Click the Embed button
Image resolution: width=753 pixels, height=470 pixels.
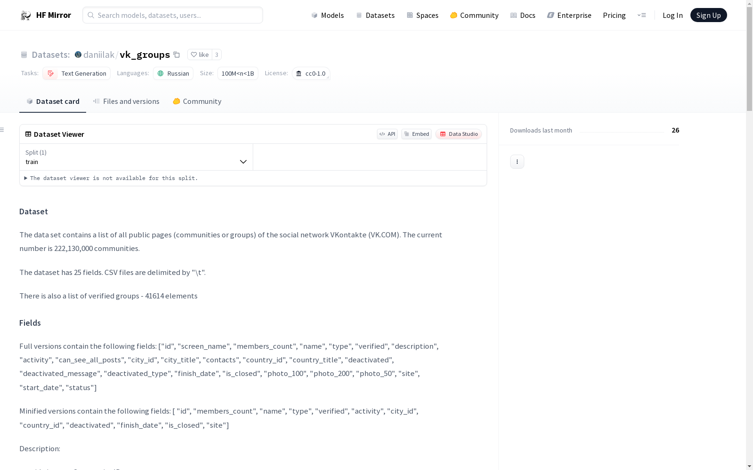coord(417,134)
